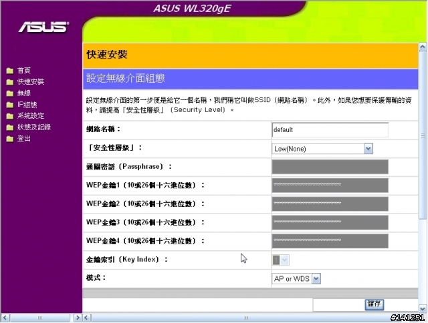Click the WEP金鑰4 input field
The width and height of the screenshot is (428, 323).
(x=330, y=241)
